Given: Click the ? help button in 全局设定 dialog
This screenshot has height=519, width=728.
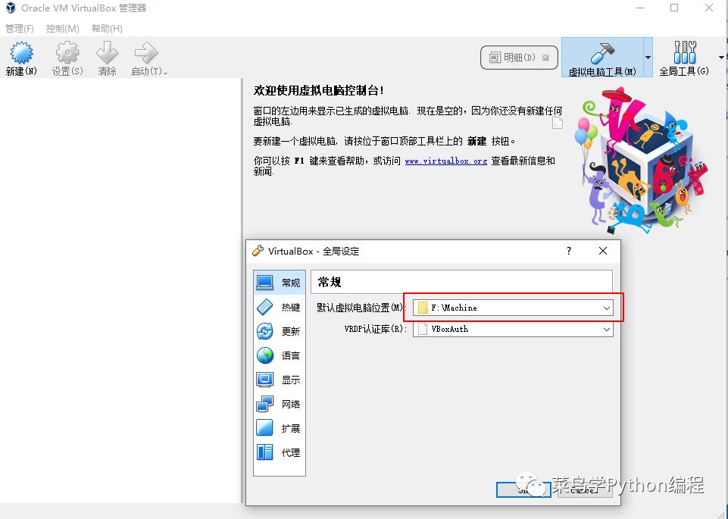Looking at the screenshot, I should (569, 251).
